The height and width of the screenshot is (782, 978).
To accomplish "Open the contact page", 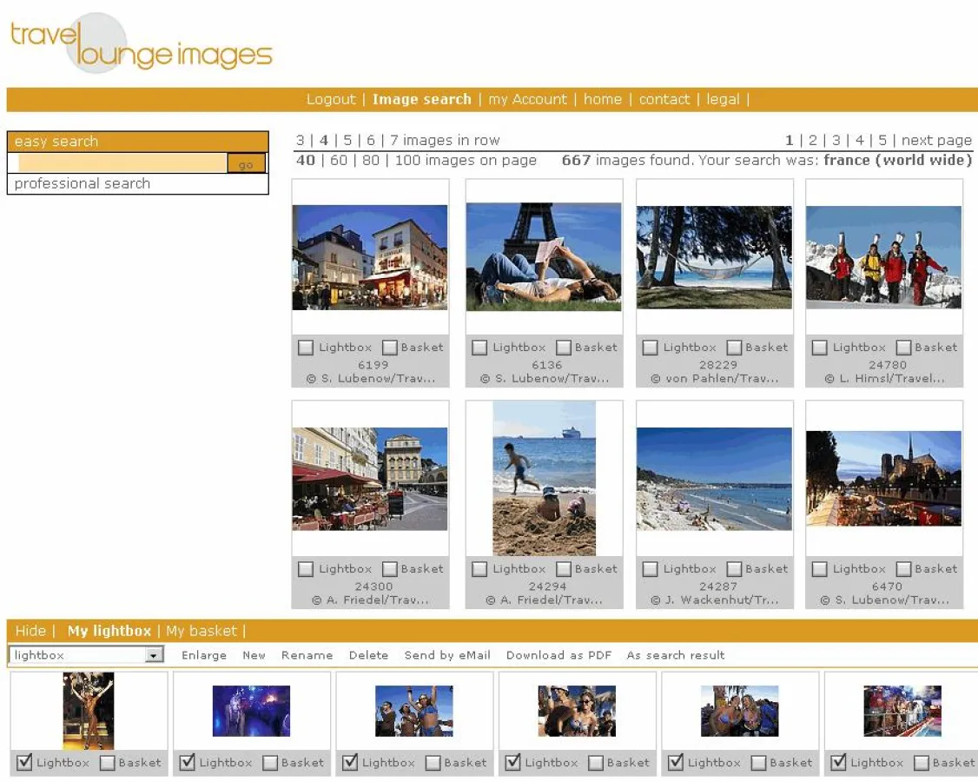I will coord(664,99).
